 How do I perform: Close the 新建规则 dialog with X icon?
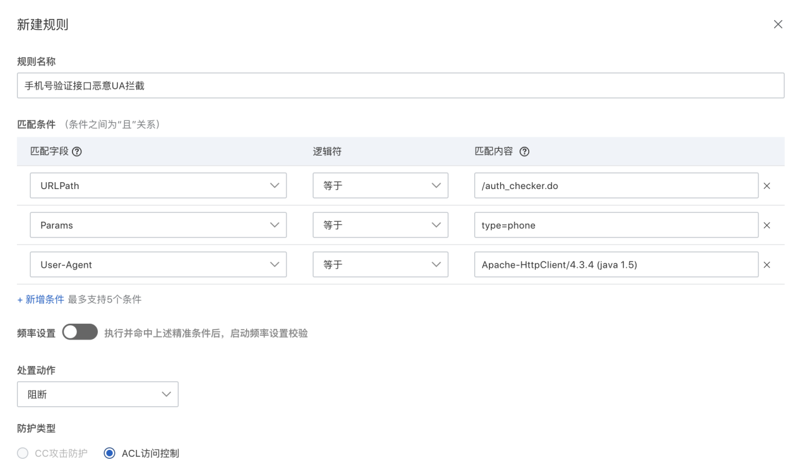778,25
